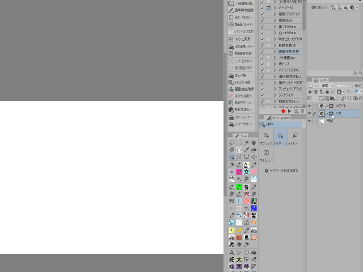Toggle visibility of the 用紙 layer
Screen dimensions: 363x272
pyautogui.click(x=310, y=121)
